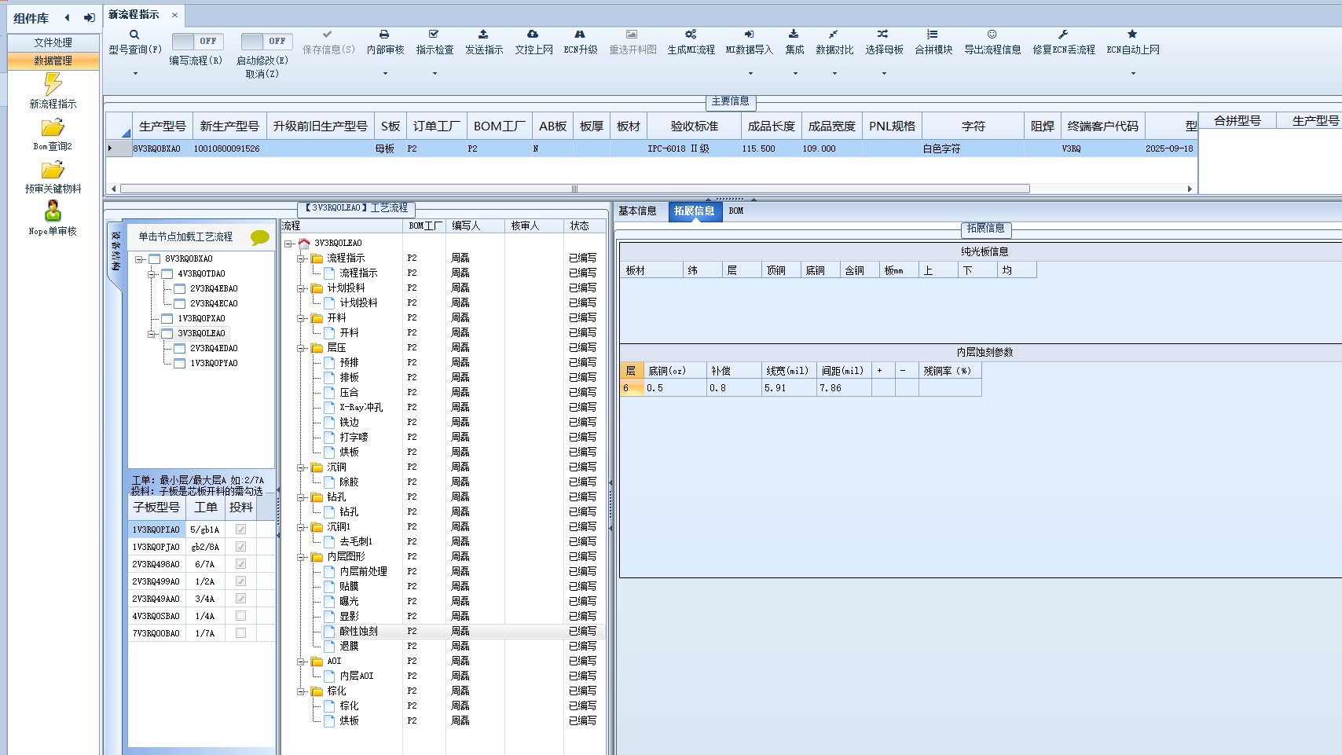Image resolution: width=1342 pixels, height=755 pixels.
Task: Collapse the 层压 folder node
Action: point(301,348)
